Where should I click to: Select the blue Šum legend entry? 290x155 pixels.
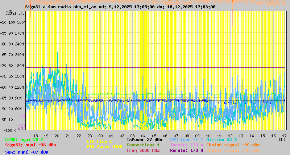tap(27, 152)
